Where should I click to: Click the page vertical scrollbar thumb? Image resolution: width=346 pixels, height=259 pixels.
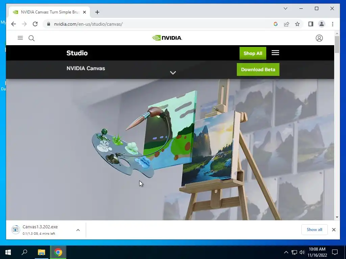tap(337, 45)
